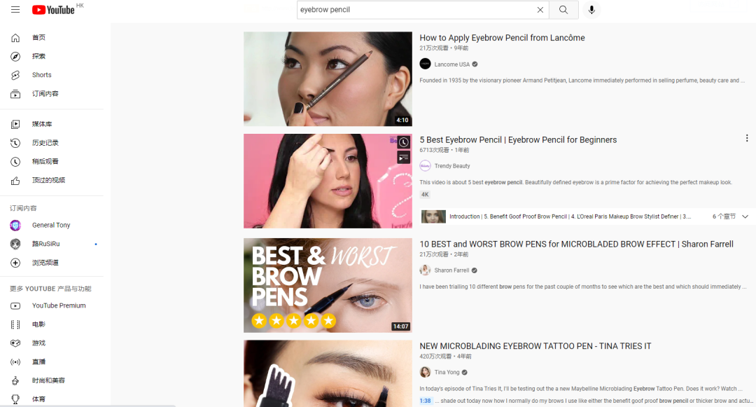The height and width of the screenshot is (407, 756).
Task: Click the plus icon for Browse channels
Action: tap(15, 263)
